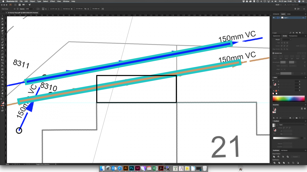
Task: Enable the Dashed Line checkbox
Action: [273, 53]
